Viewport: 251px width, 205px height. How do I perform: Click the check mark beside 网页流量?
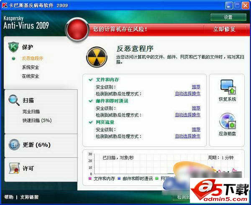pyautogui.click(x=91, y=122)
